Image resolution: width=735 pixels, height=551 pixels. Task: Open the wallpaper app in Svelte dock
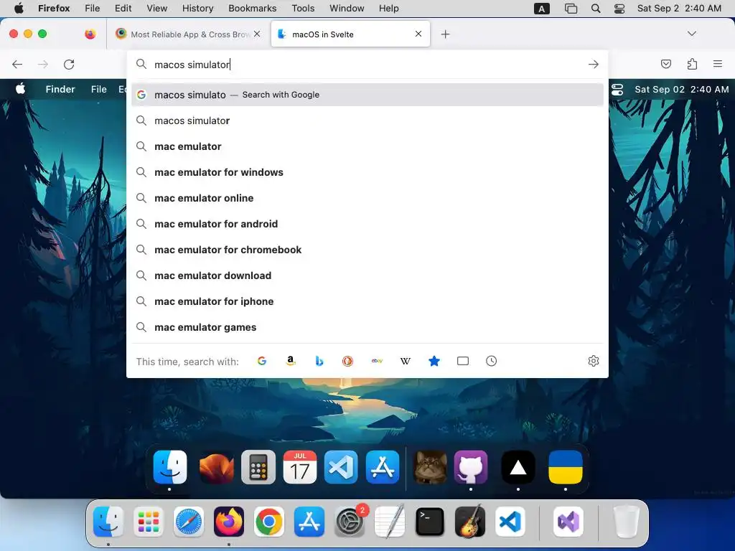[x=216, y=467]
